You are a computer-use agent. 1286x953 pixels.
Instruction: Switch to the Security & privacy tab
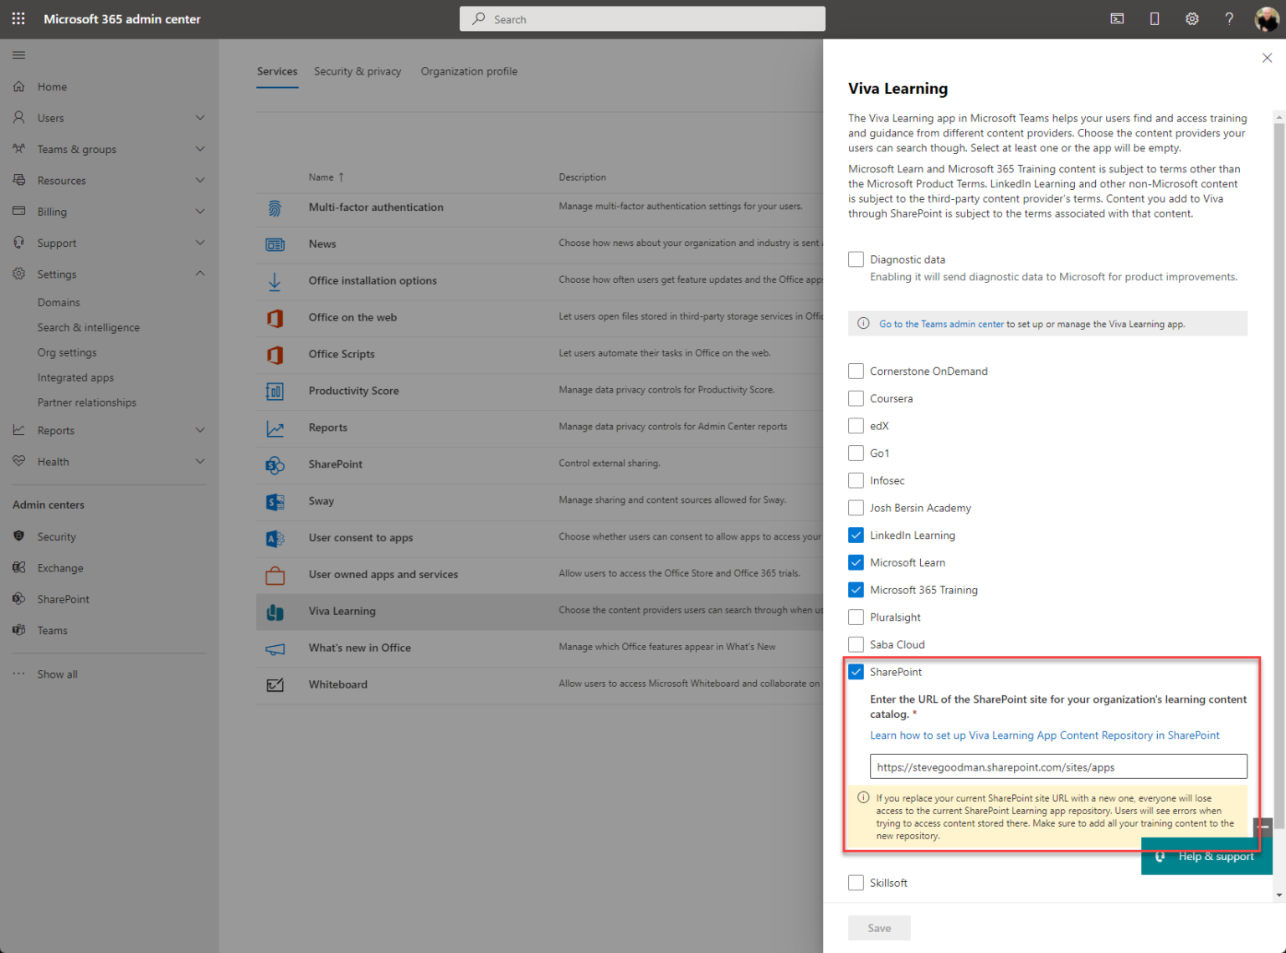[x=358, y=71]
